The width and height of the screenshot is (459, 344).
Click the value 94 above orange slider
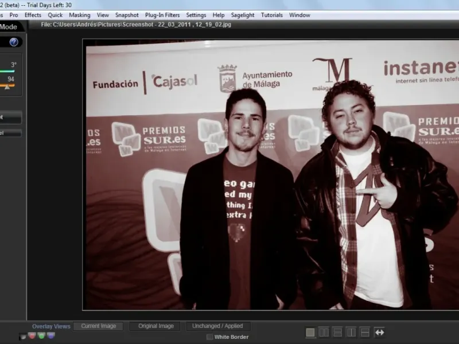pos(11,79)
